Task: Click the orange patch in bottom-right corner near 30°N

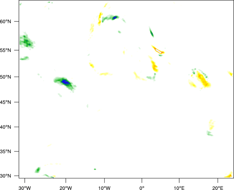Action: pos(229,175)
